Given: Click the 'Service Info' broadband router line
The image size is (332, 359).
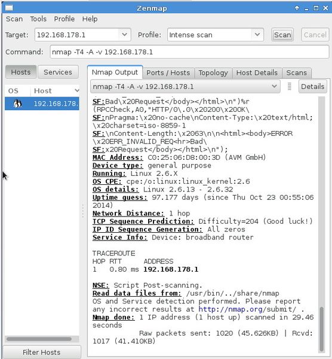Looking at the screenshot, I should click(173, 238).
